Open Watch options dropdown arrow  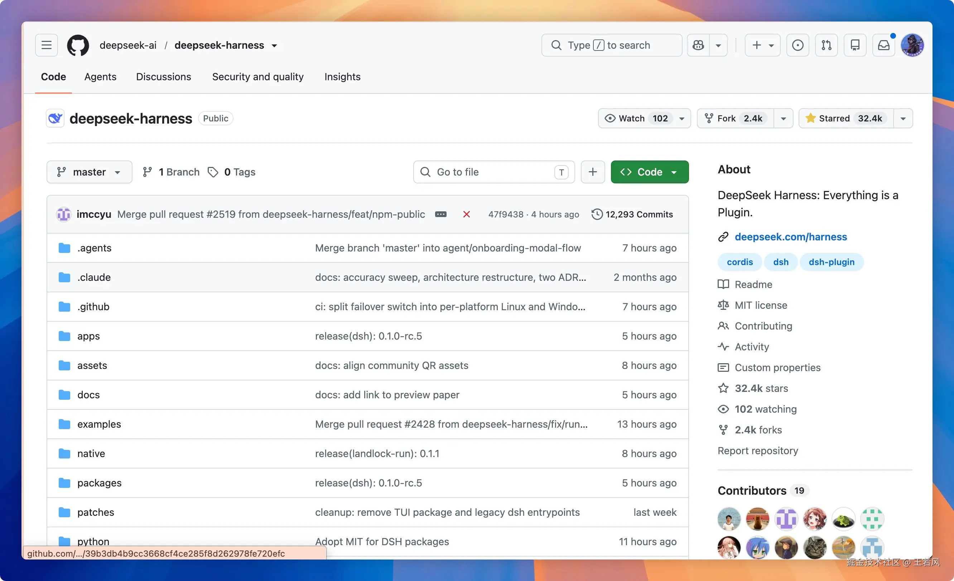(x=682, y=118)
